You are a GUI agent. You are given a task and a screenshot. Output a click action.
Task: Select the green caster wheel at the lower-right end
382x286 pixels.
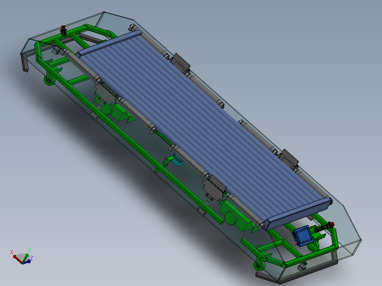pos(259,265)
